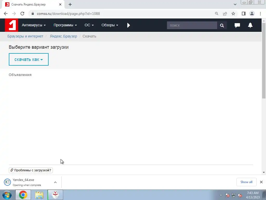This screenshot has width=266, height=200.
Task: Open Chrome profile avatar menu
Action: point(252,14)
